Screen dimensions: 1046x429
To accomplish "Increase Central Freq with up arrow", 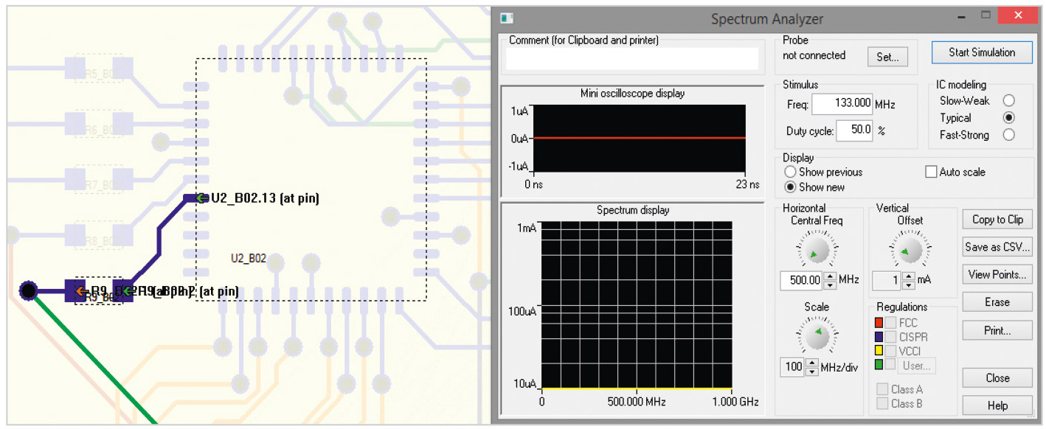I will [x=830, y=276].
